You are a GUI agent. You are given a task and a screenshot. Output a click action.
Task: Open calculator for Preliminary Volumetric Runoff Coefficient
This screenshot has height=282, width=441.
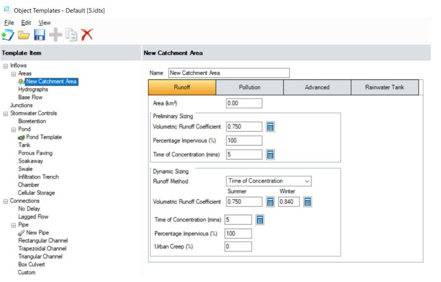point(270,127)
